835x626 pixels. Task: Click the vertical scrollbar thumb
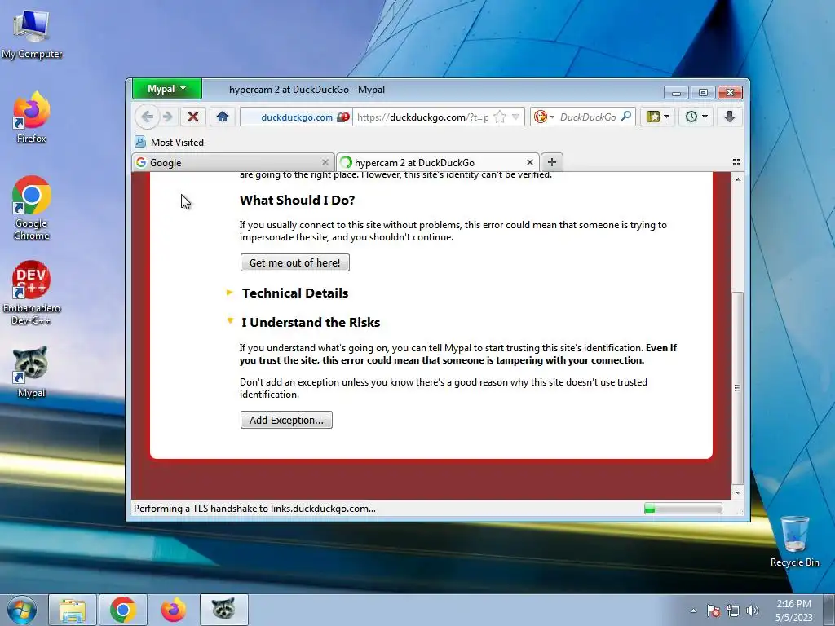coord(737,388)
